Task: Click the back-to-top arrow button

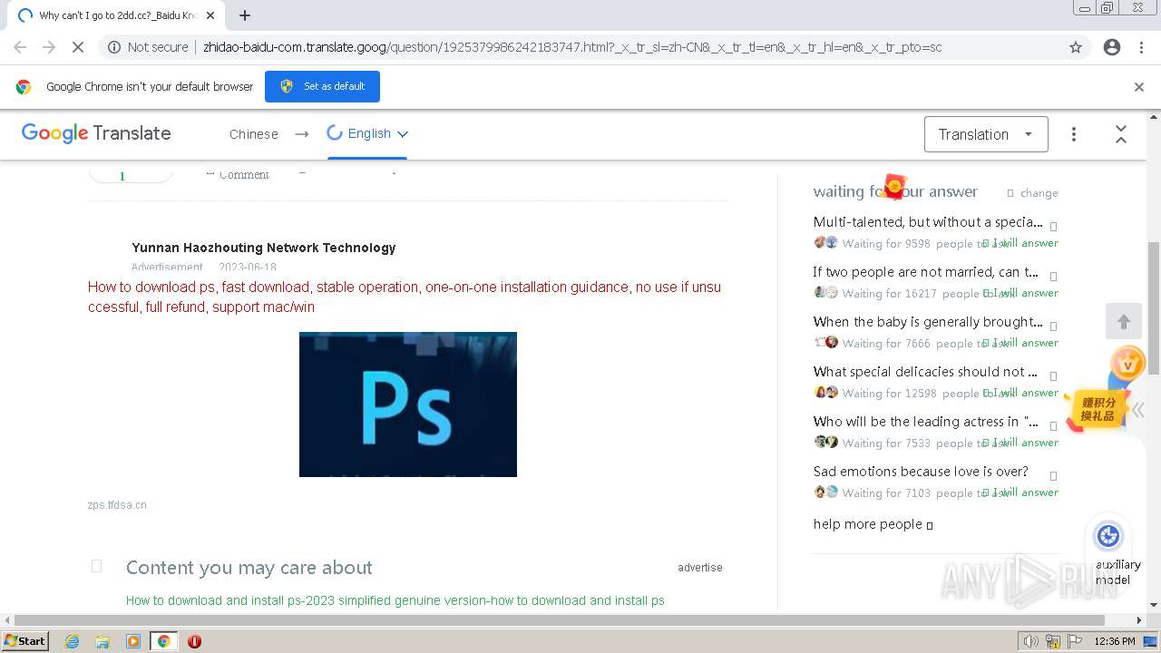Action: tap(1124, 321)
